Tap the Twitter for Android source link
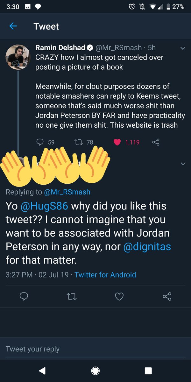The height and width of the screenshot is (382, 191). (105, 275)
